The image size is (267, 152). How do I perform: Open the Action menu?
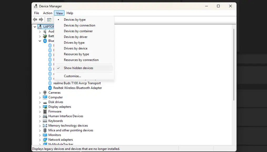47,13
